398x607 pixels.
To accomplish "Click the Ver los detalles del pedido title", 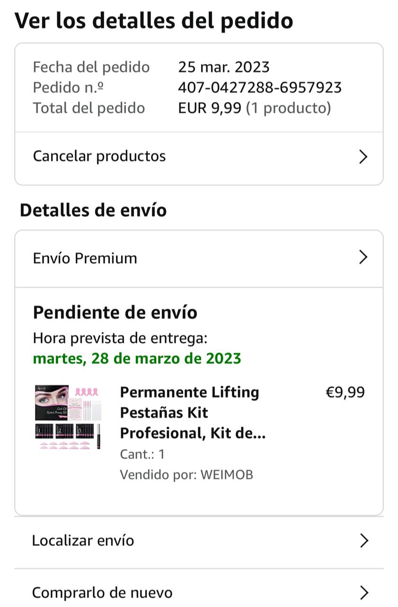I will pos(154,21).
